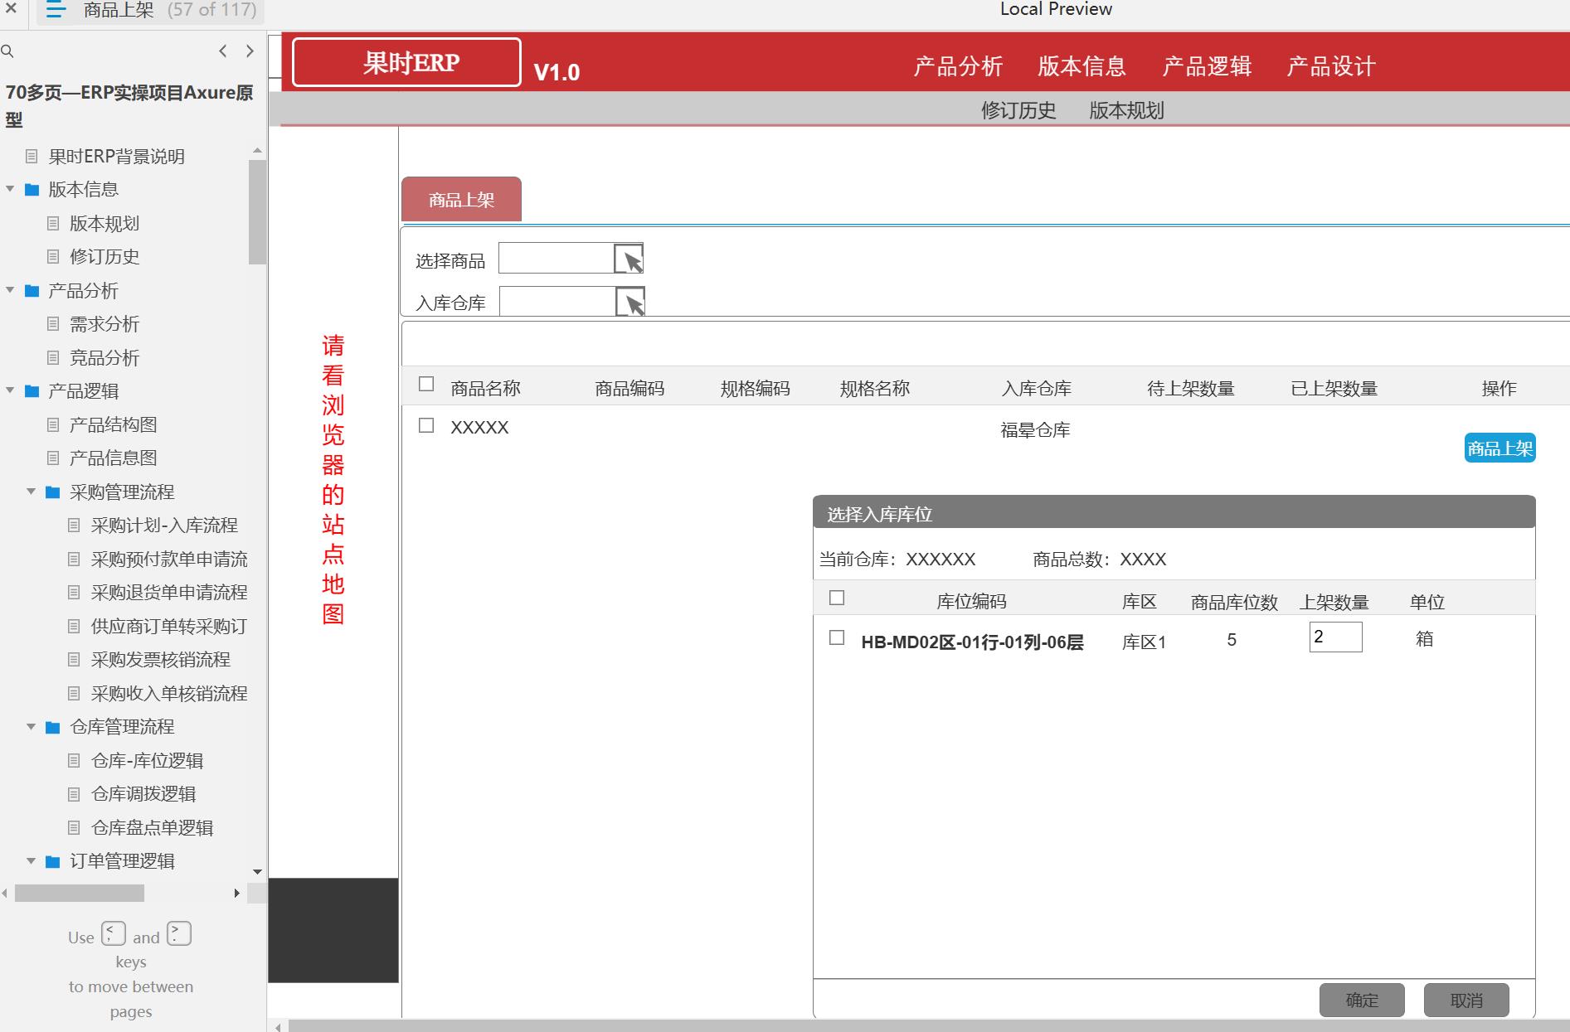Confirm with the 确定 button
Image resolution: width=1570 pixels, height=1032 pixels.
[x=1362, y=1001]
